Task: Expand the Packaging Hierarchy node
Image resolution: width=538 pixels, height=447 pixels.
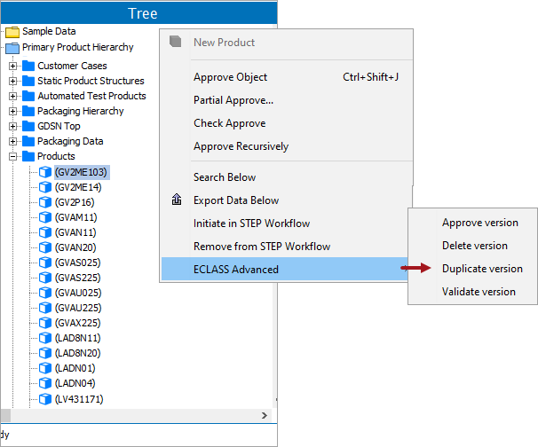Action: point(13,111)
